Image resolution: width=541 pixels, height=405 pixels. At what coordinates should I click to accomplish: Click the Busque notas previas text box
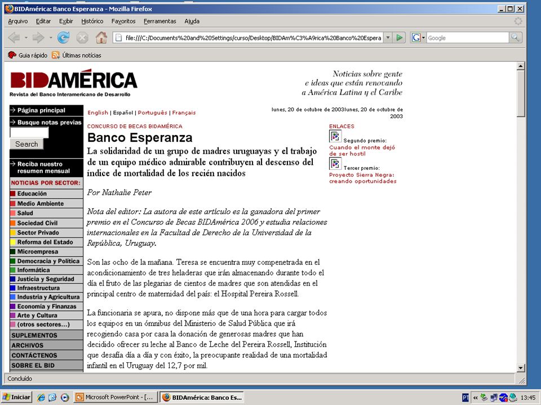point(29,133)
